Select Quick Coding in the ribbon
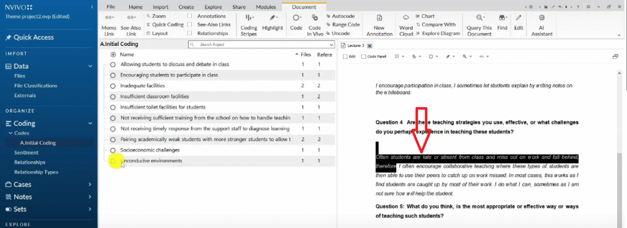 pos(165,25)
